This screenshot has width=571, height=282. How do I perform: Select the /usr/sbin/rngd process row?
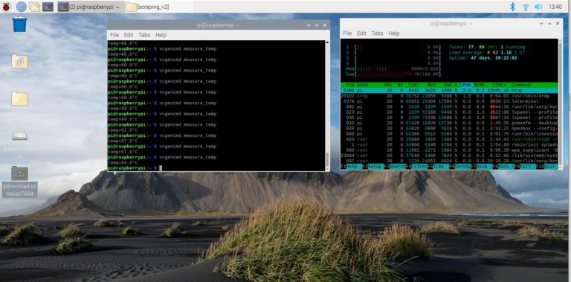[x=449, y=139]
